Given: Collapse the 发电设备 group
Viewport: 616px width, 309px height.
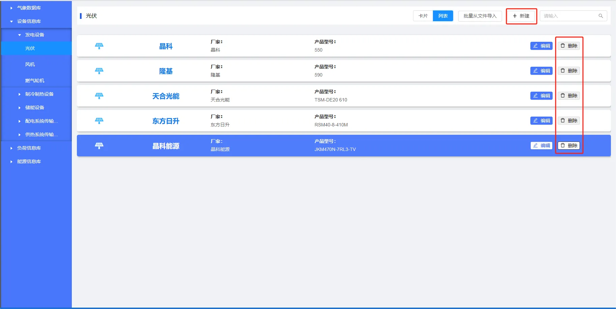Looking at the screenshot, I should click(x=36, y=35).
